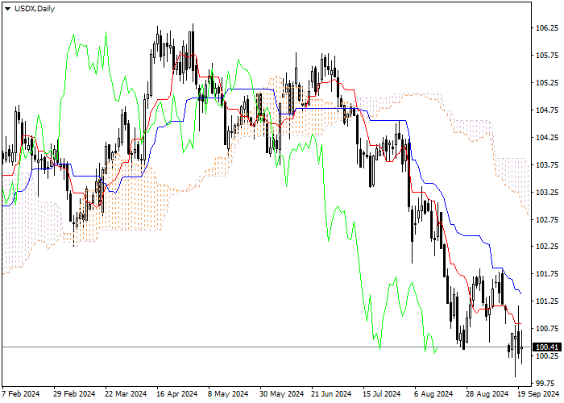Screen dimensions: 564x403
Task: Click the 101.25 price axis label
Action: [547, 301]
